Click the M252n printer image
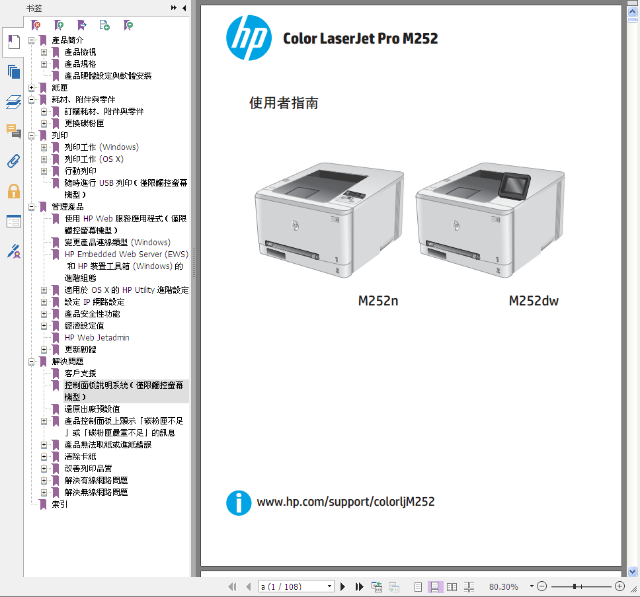640x597 pixels. [329, 220]
